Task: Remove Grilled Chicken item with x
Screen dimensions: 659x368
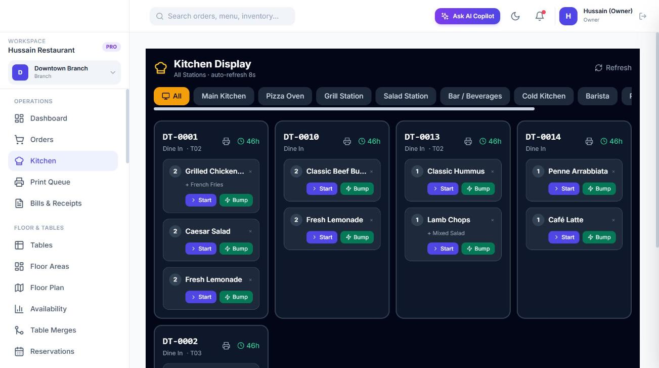Action: 250,172
